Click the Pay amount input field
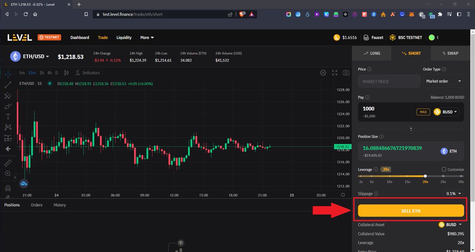This screenshot has width=475, height=252. 380,109
